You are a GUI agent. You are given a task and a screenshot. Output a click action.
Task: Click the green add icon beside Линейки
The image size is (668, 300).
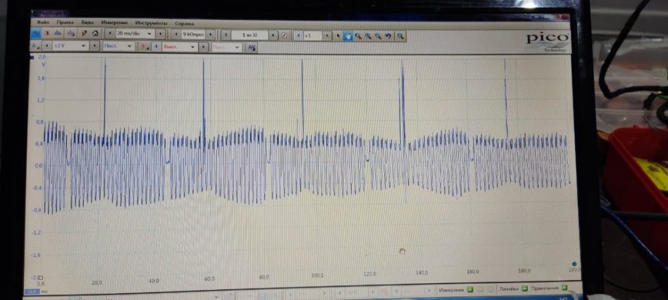coord(524,289)
